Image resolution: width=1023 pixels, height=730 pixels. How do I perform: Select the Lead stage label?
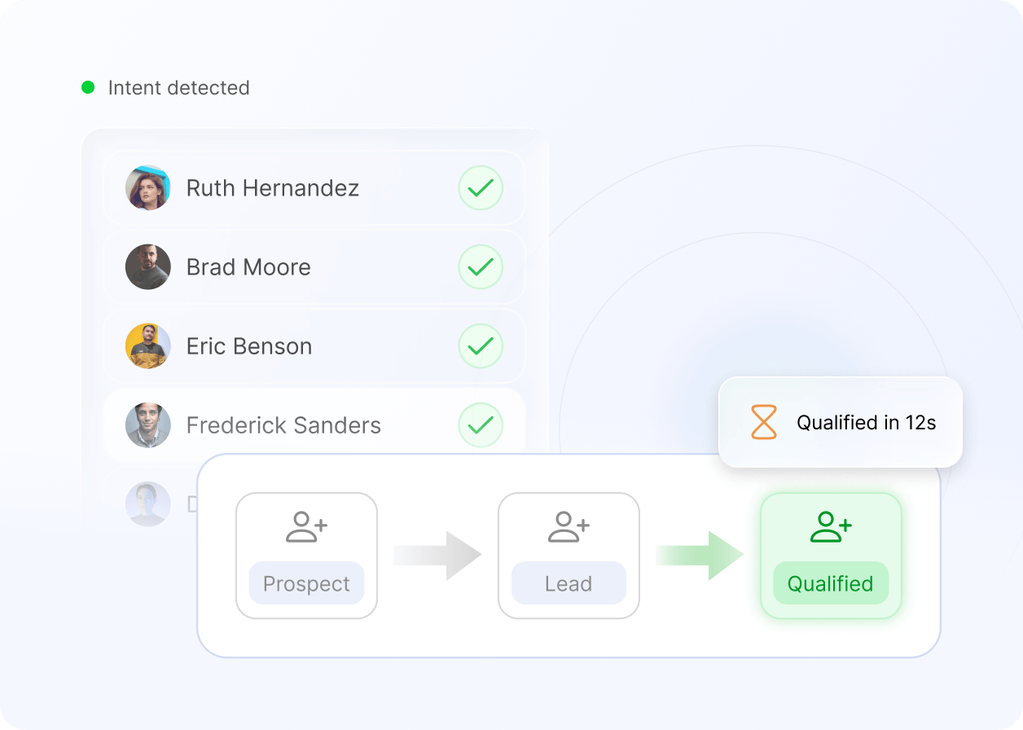569,584
